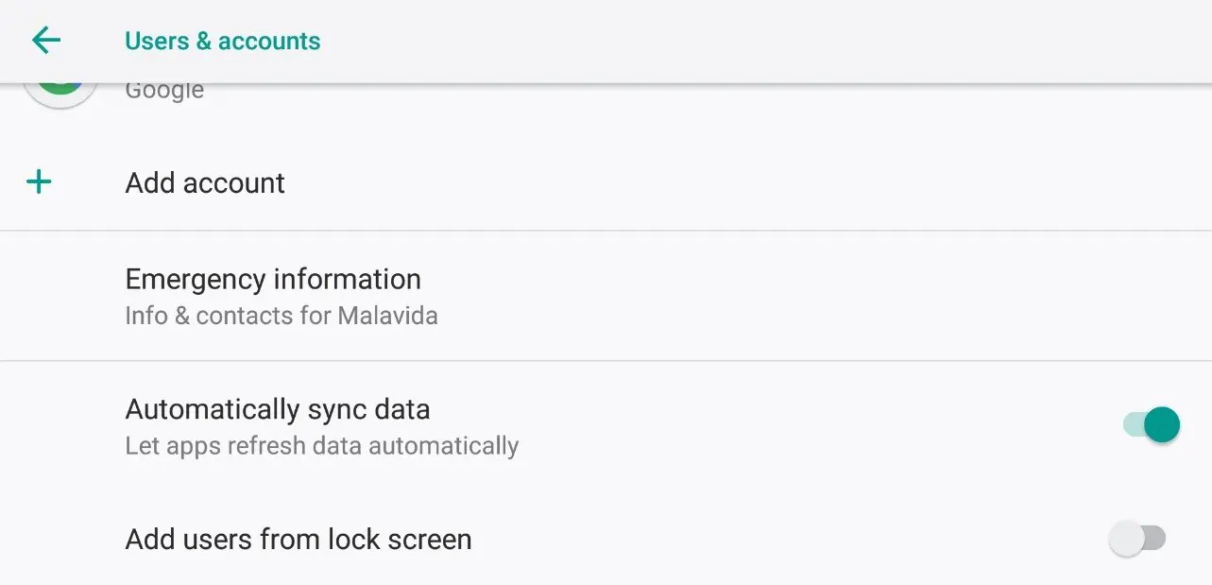Click the Users & accounts page title

click(222, 41)
